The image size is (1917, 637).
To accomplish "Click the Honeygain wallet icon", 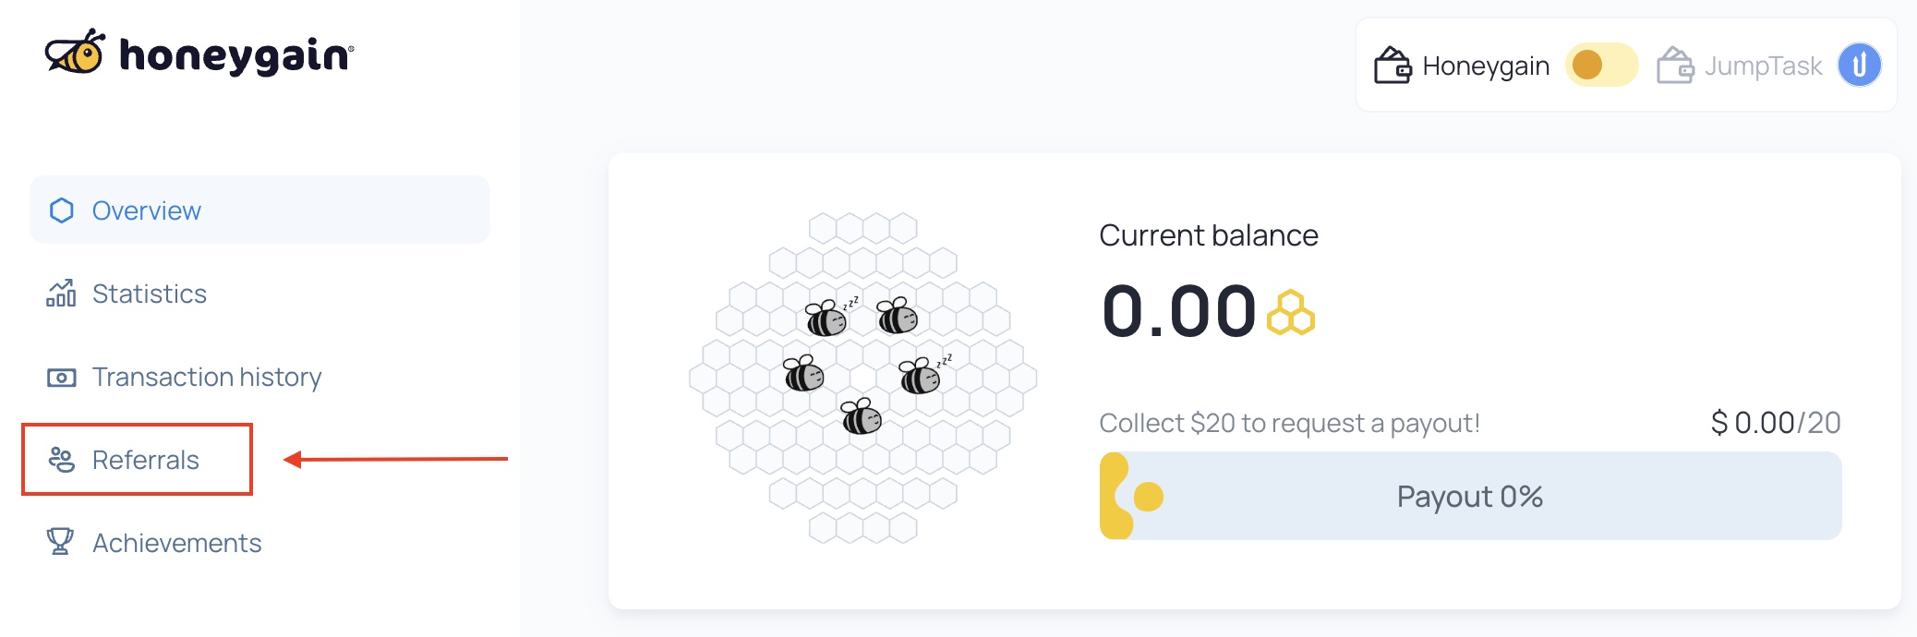I will (1393, 66).
